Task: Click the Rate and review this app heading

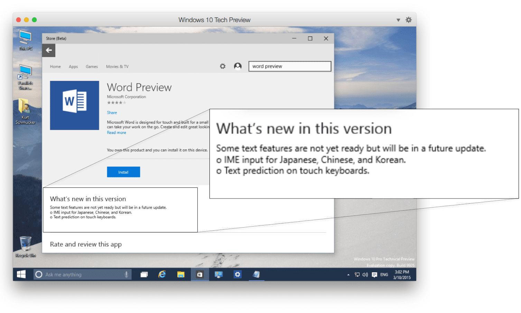Action: 86,244
